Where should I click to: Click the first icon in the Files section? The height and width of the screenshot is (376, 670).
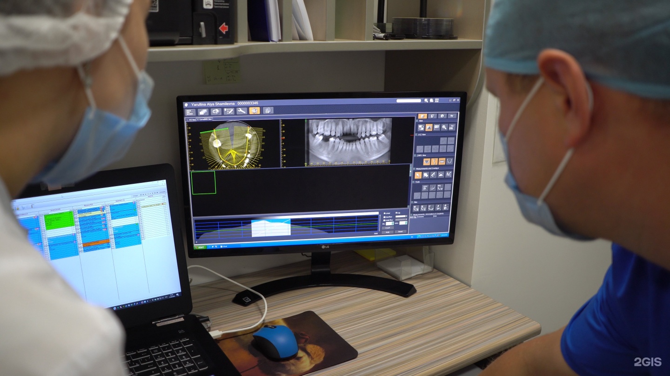[416, 207]
